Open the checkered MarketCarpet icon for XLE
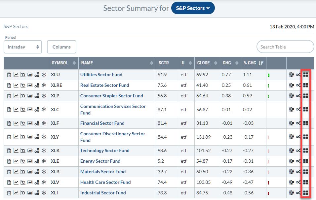Viewport: 316px width, 200px height. click(292, 161)
